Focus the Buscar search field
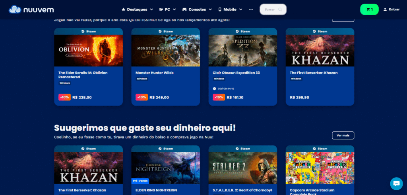This screenshot has width=407, height=195. pyautogui.click(x=273, y=9)
